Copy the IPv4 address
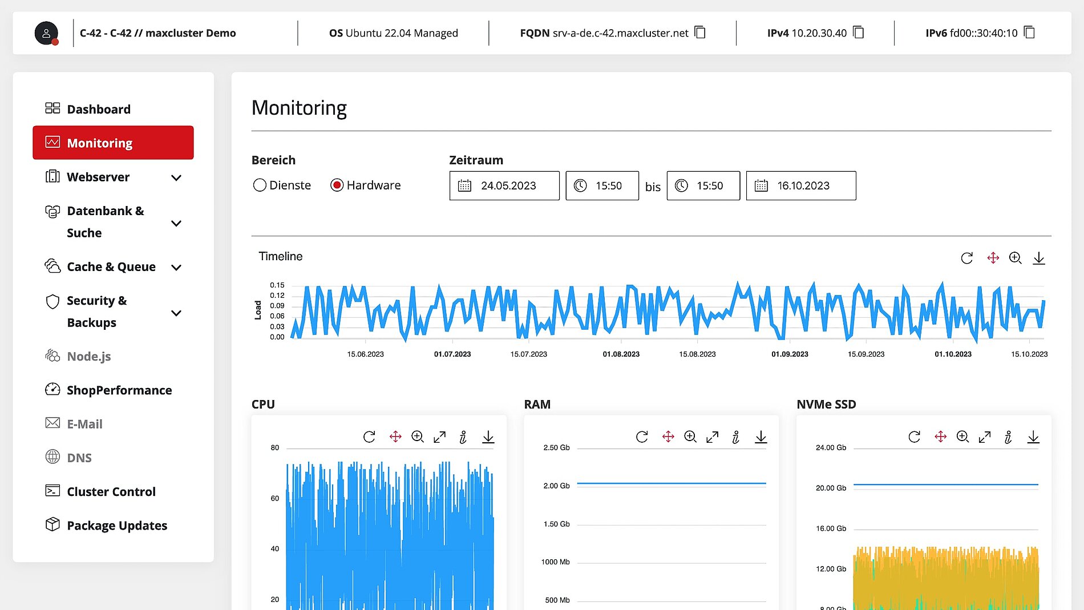This screenshot has width=1084, height=610. tap(858, 33)
